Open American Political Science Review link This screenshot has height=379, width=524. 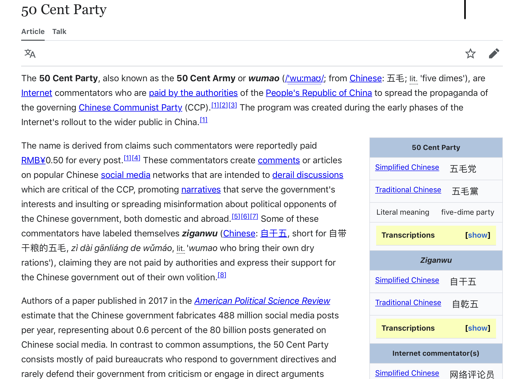262,301
